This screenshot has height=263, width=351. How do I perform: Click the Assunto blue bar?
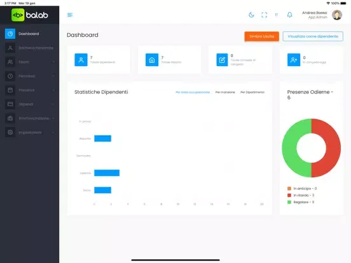[102, 138]
